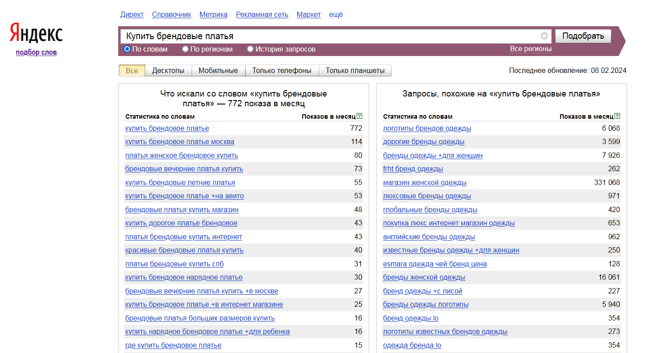649x353 pixels.
Task: Open help icon beside right 'Показов в месяц'
Action: click(x=617, y=116)
